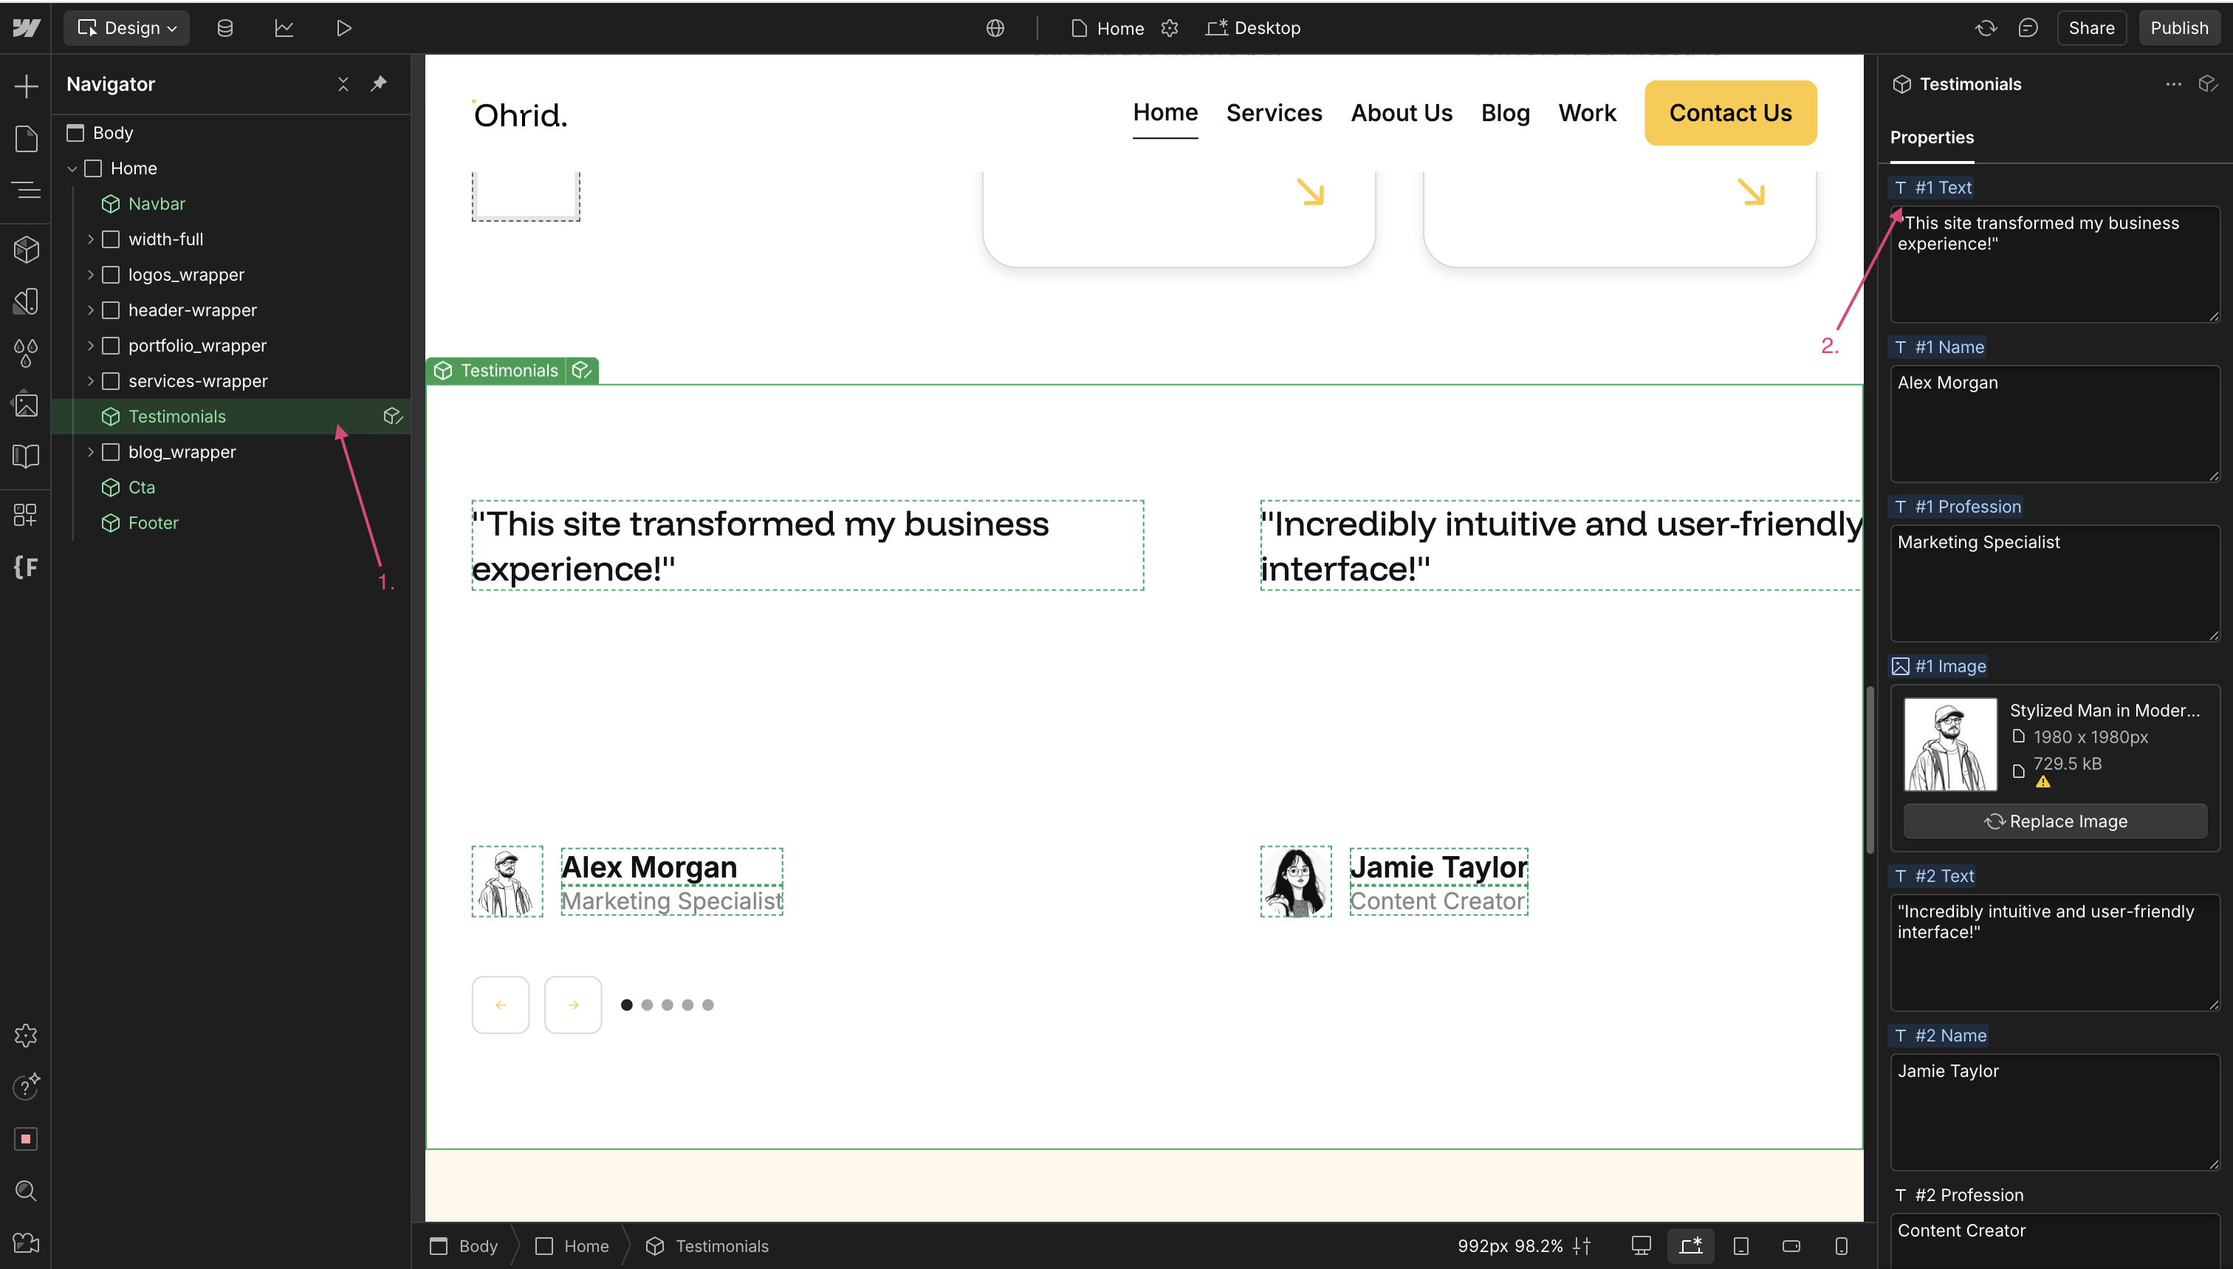
Task: Select the Properties tab
Action: 1932,137
